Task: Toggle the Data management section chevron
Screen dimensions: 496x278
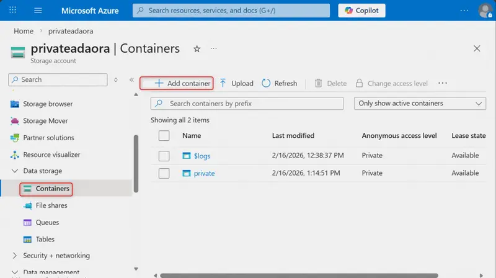Action: pyautogui.click(x=14, y=272)
